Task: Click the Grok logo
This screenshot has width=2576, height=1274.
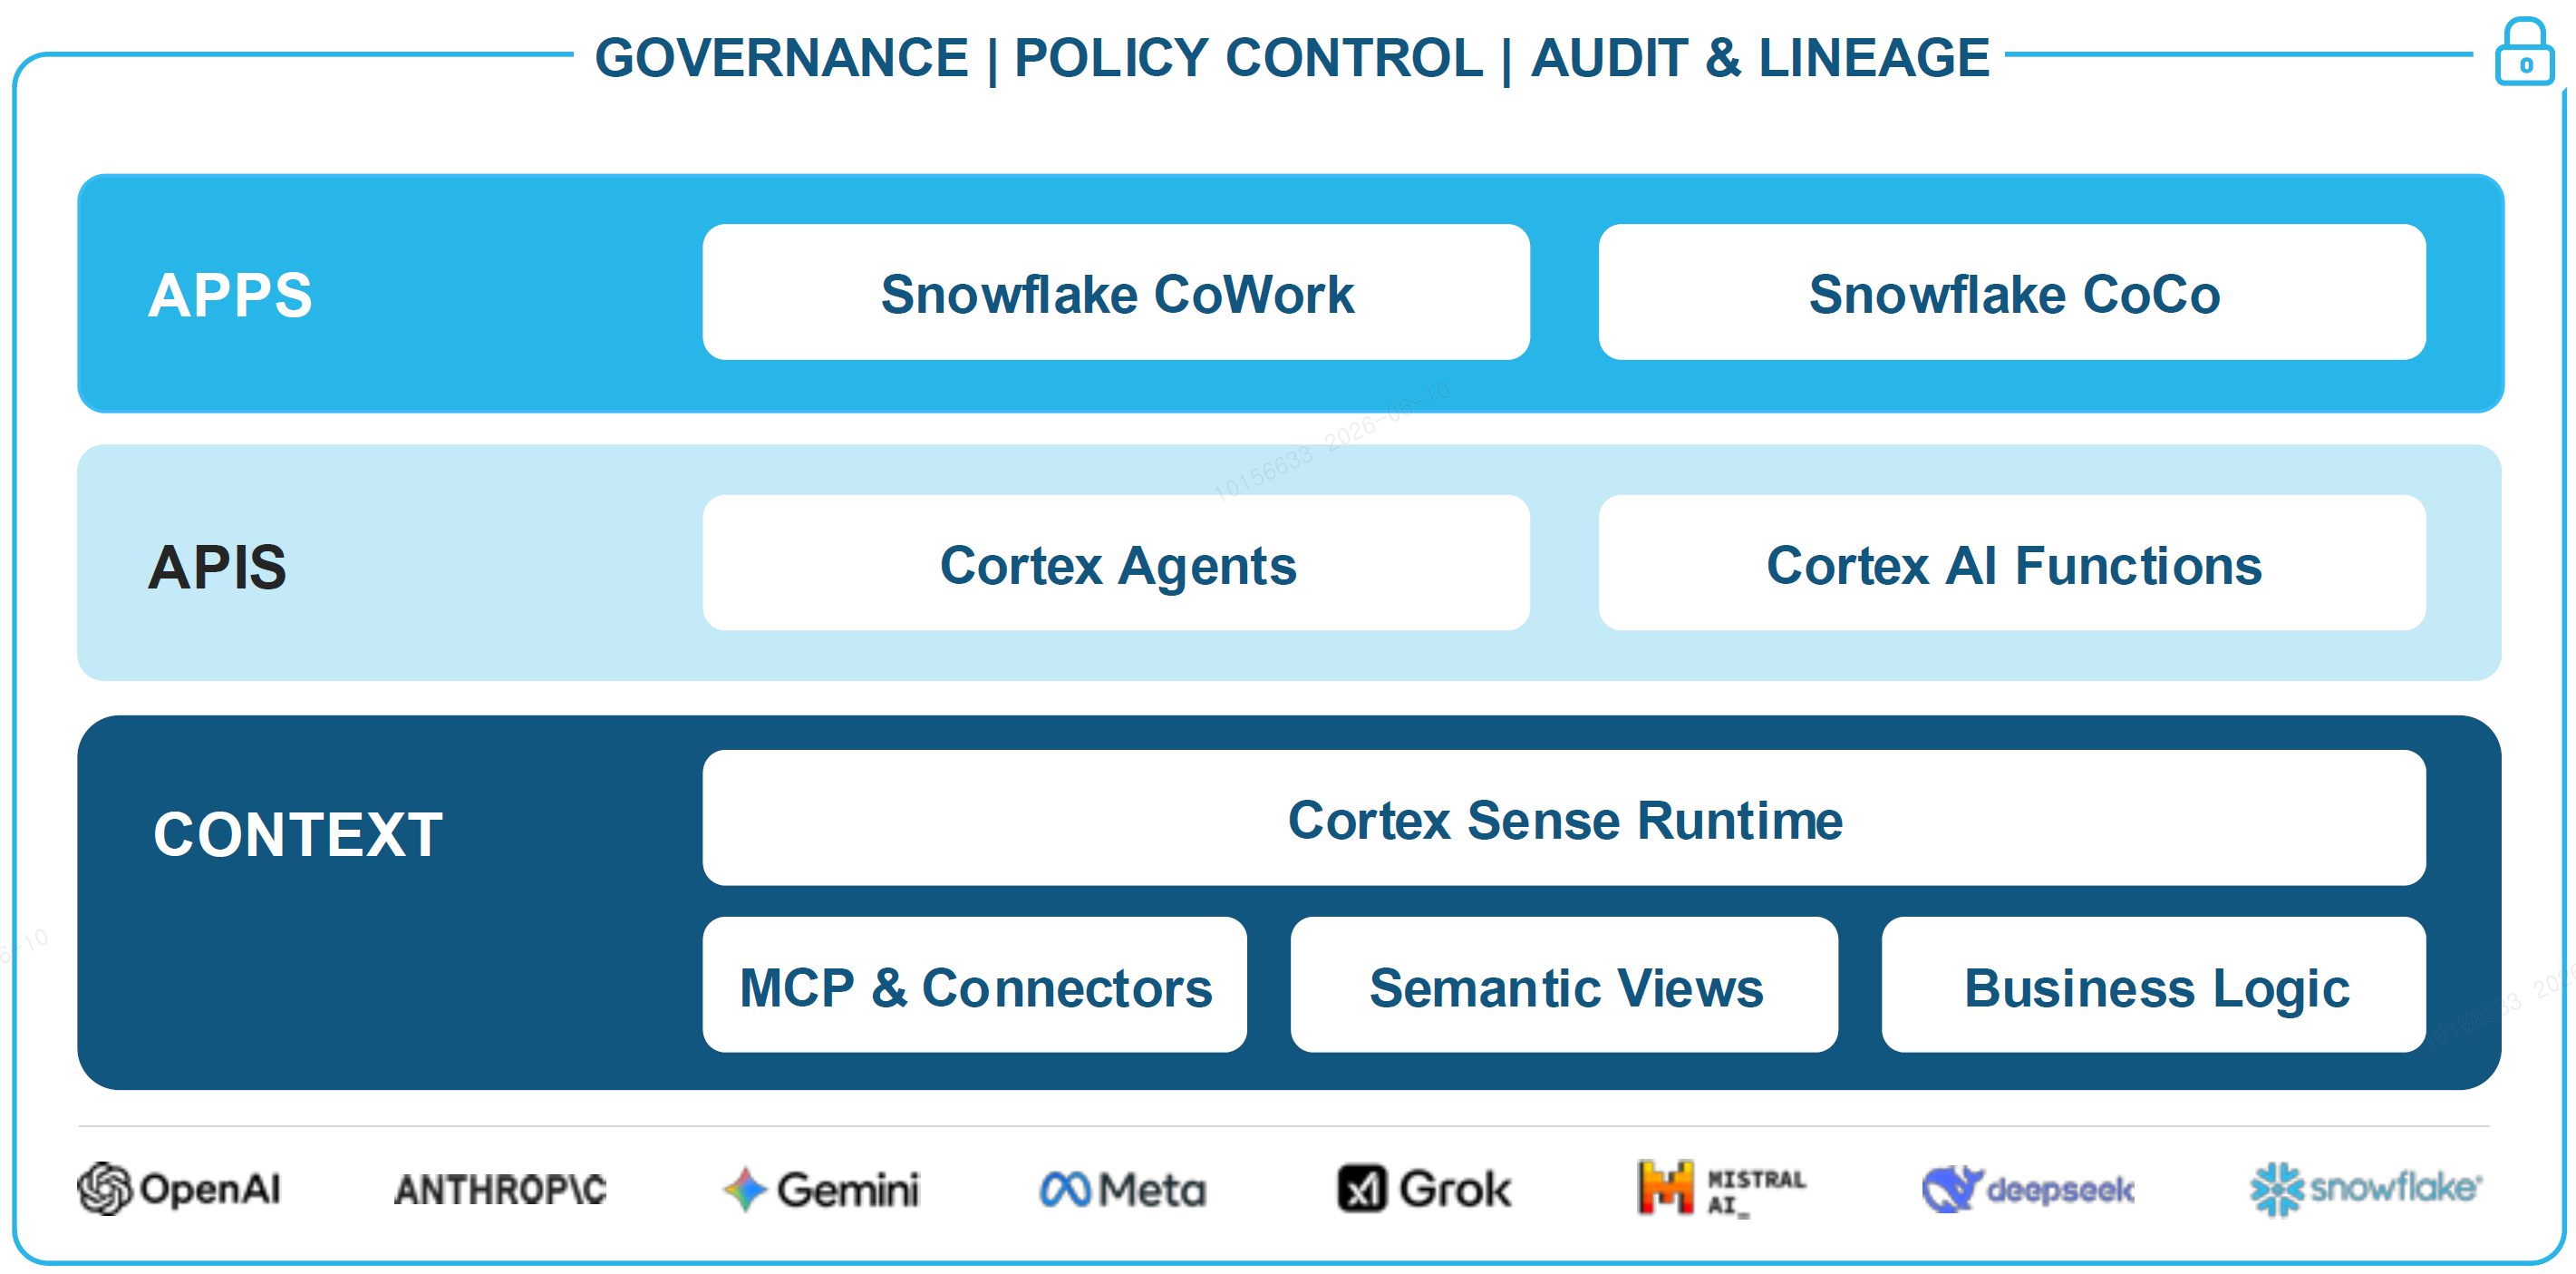Action: 1425,1189
